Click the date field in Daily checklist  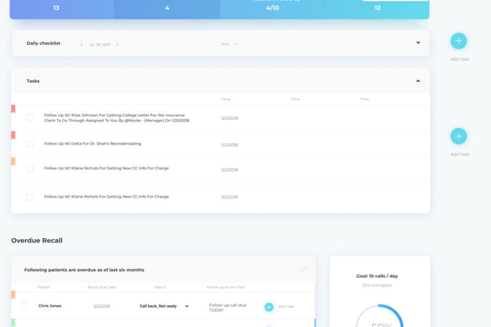click(x=100, y=45)
